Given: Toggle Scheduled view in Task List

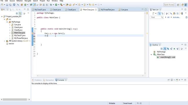Looking at the screenshot, I should coord(162,13).
